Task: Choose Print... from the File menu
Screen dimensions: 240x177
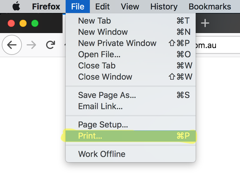Action: pos(131,136)
